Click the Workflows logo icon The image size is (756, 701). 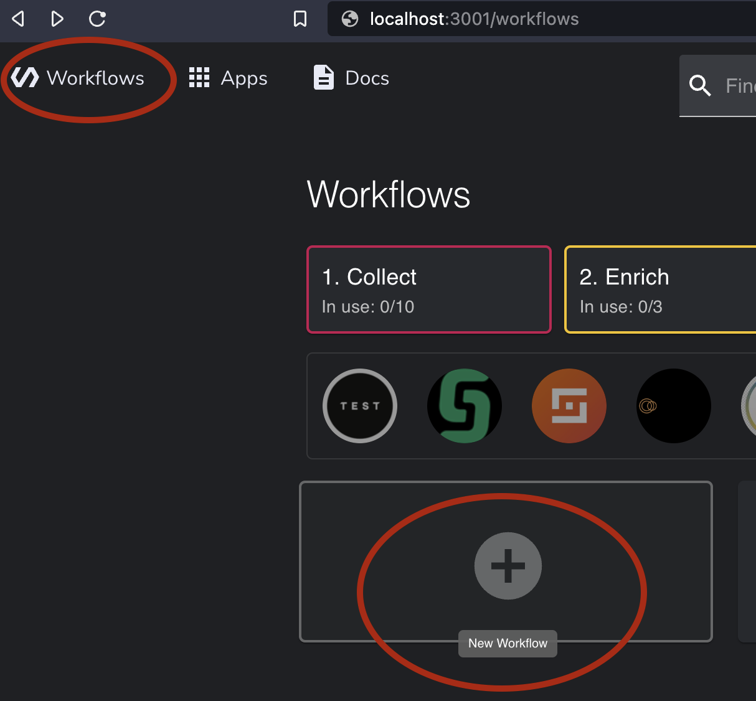pos(25,78)
